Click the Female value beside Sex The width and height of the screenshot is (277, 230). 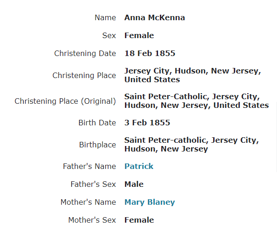[139, 36]
